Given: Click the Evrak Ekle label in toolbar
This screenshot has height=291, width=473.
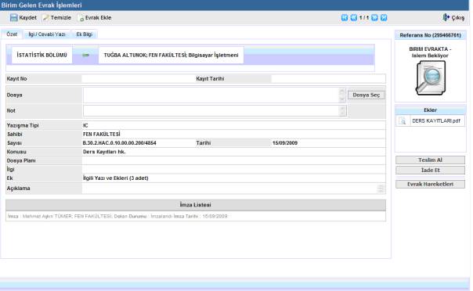Looking at the screenshot, I should tap(99, 18).
